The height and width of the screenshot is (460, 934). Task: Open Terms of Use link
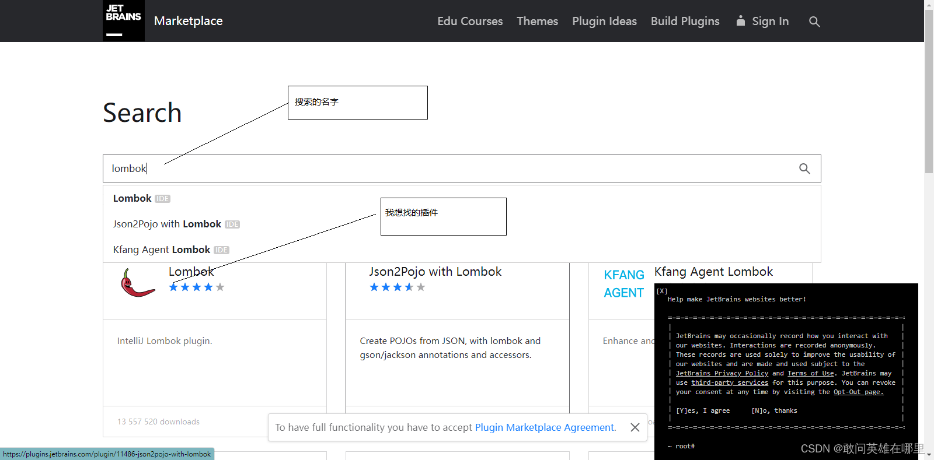pyautogui.click(x=811, y=373)
